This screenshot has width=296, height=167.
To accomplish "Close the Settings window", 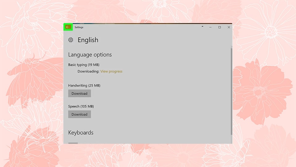I will tap(229, 27).
